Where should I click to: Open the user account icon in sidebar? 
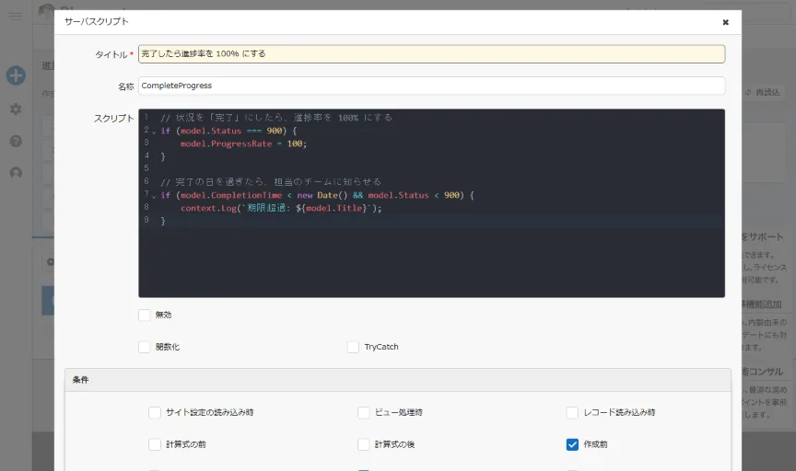point(16,173)
